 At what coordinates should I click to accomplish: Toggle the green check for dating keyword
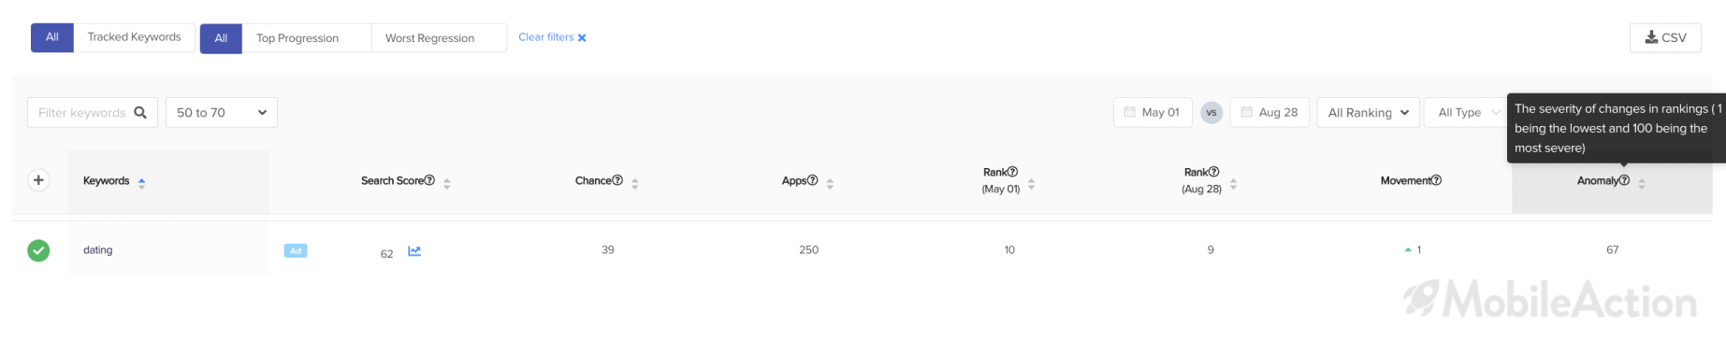[x=38, y=250]
